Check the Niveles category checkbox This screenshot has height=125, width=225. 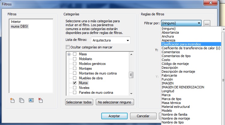coord(74,87)
